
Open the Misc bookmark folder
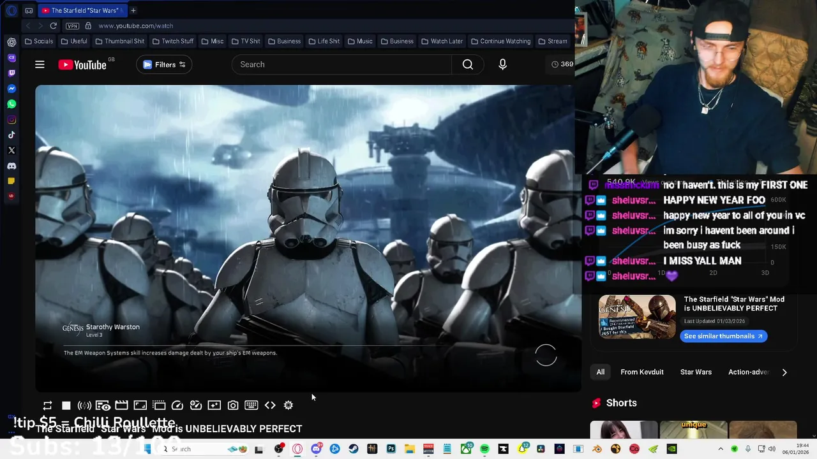click(213, 41)
